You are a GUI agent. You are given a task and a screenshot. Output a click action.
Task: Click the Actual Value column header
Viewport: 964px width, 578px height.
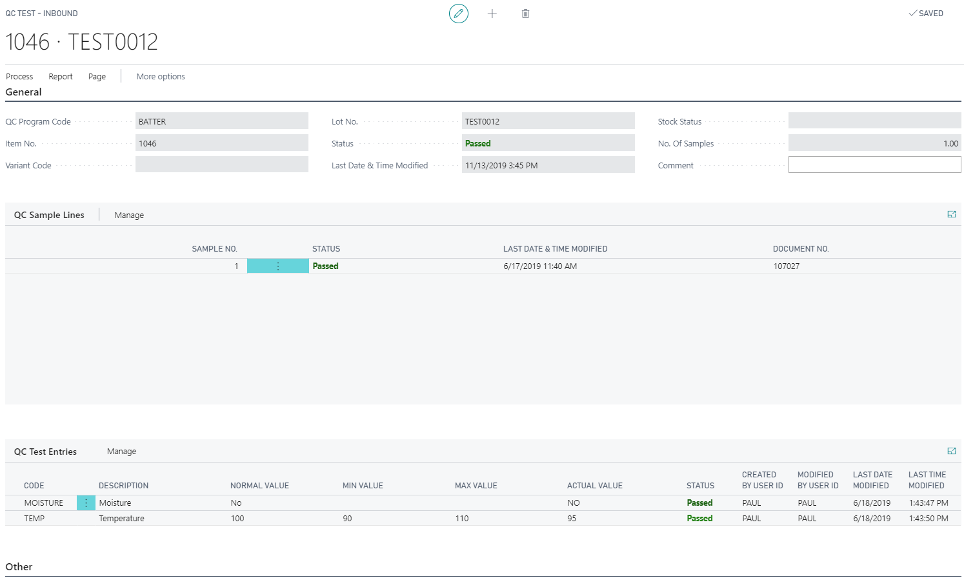click(594, 486)
